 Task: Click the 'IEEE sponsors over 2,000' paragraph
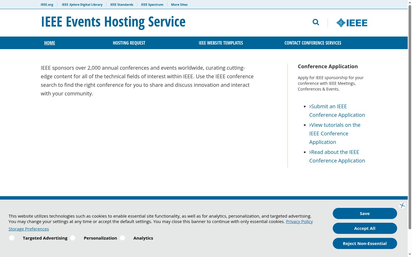click(x=147, y=81)
